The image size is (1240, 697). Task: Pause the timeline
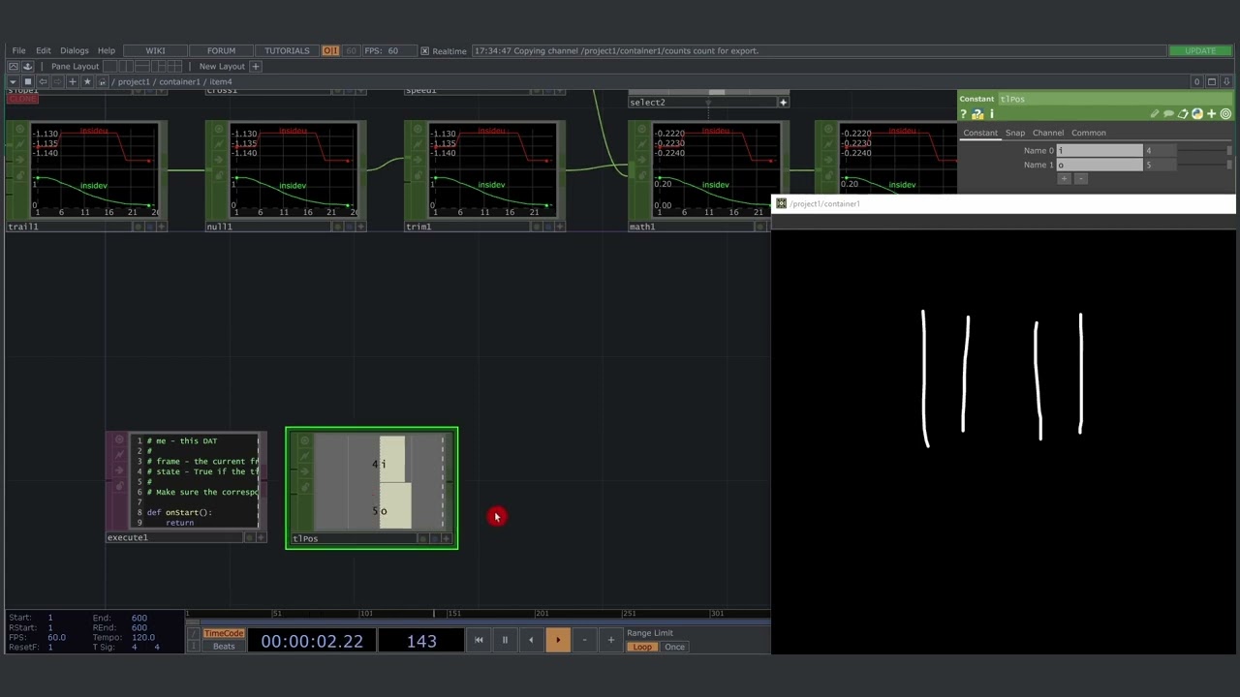(x=505, y=640)
